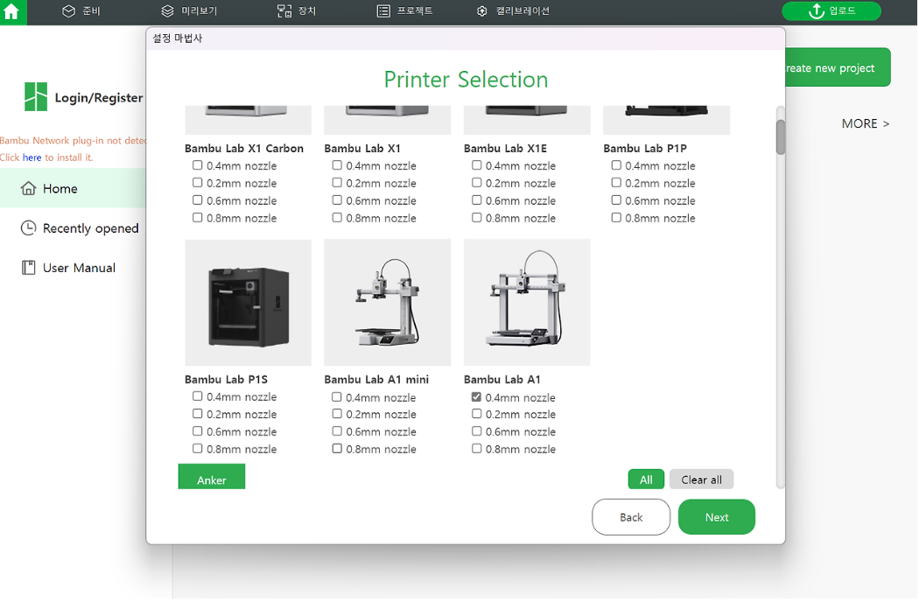Check 0.8mm nozzle for Bambu Lab A1 mini

tap(337, 449)
